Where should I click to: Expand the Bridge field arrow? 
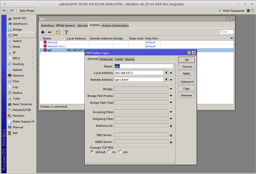(171, 89)
